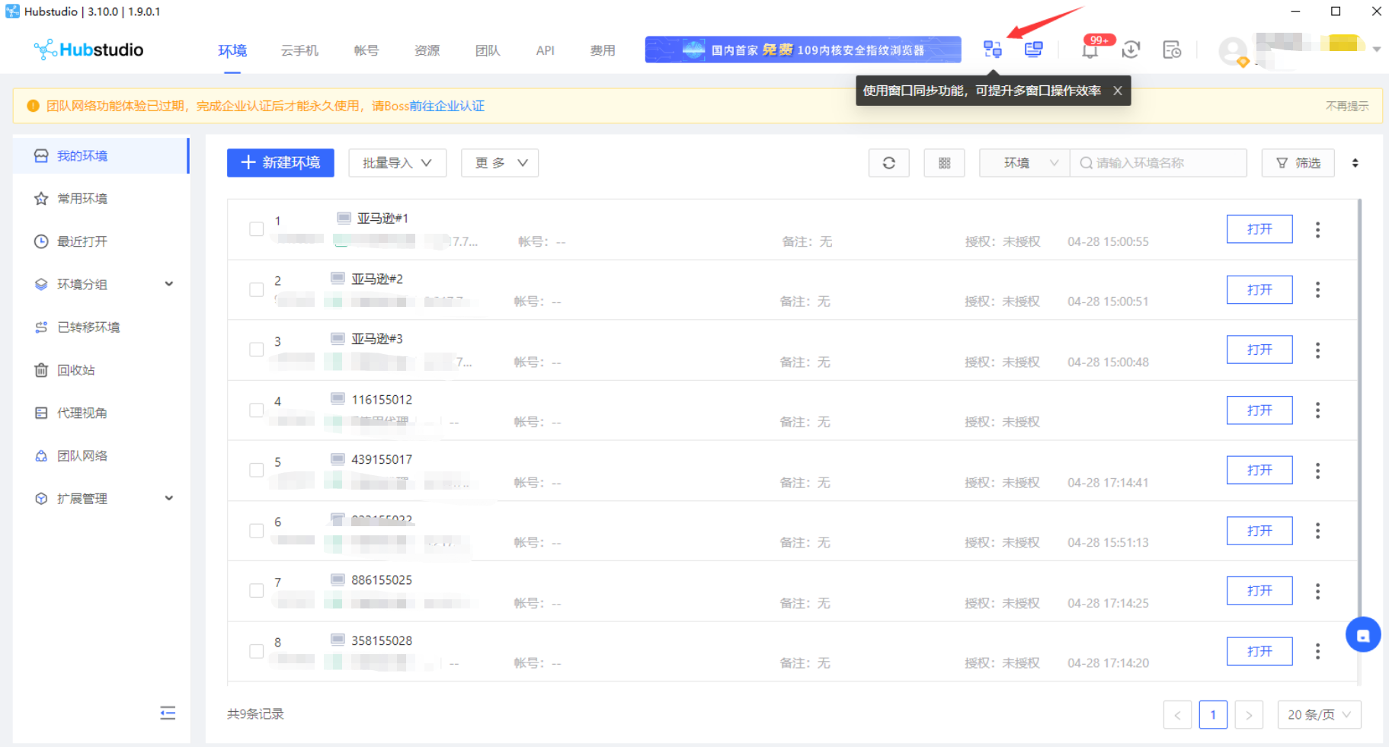
Task: Check the box for 439155017 row
Action: point(257,471)
